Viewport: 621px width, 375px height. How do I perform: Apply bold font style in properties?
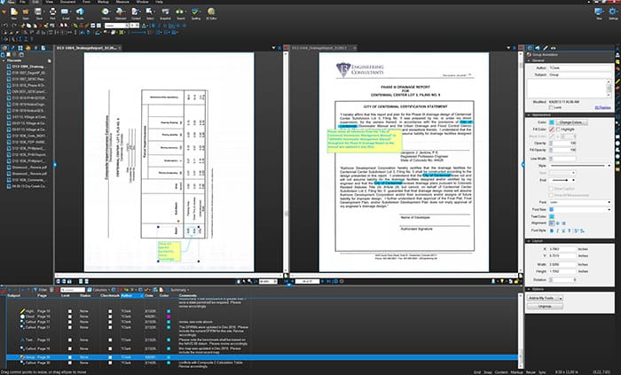(x=552, y=230)
